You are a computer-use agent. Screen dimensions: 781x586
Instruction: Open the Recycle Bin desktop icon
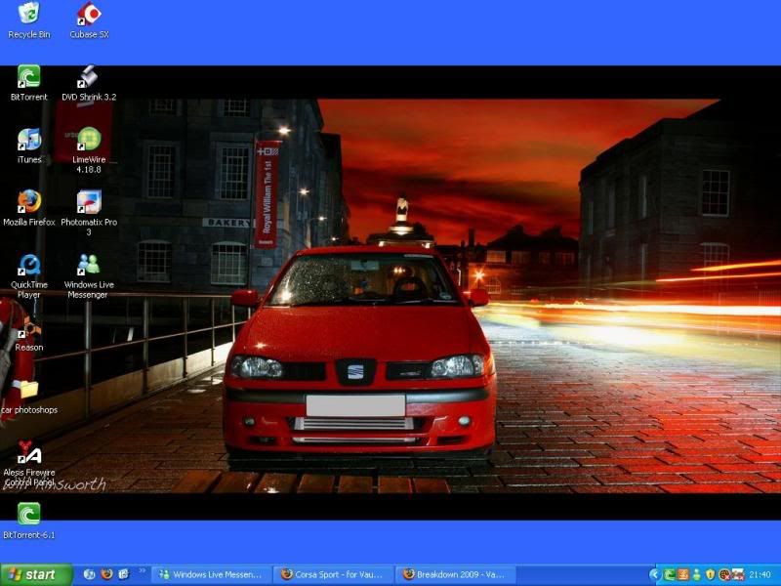click(29, 14)
